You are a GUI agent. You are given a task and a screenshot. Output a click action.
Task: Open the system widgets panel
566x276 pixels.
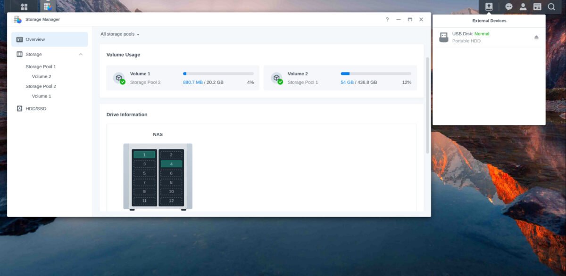click(537, 7)
